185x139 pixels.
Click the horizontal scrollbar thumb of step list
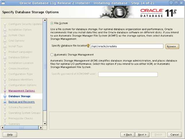coord(21,128)
